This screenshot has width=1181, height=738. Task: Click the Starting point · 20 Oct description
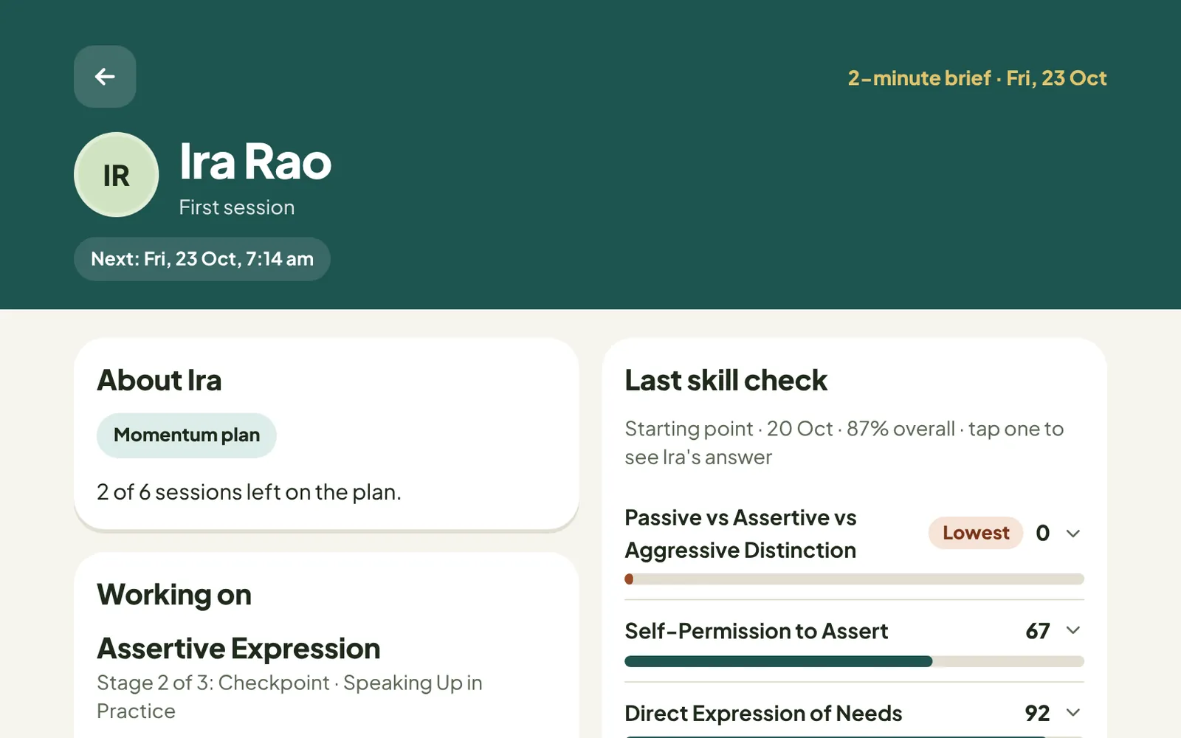tap(844, 443)
